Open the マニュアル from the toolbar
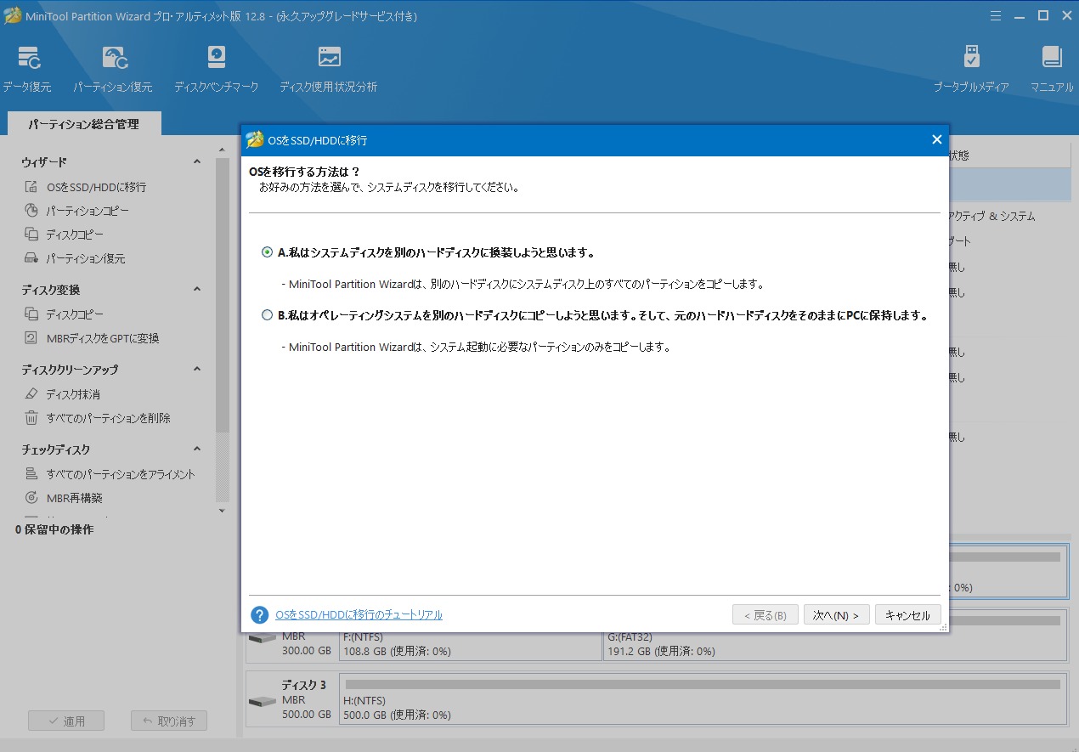The height and width of the screenshot is (752, 1079). click(1051, 68)
